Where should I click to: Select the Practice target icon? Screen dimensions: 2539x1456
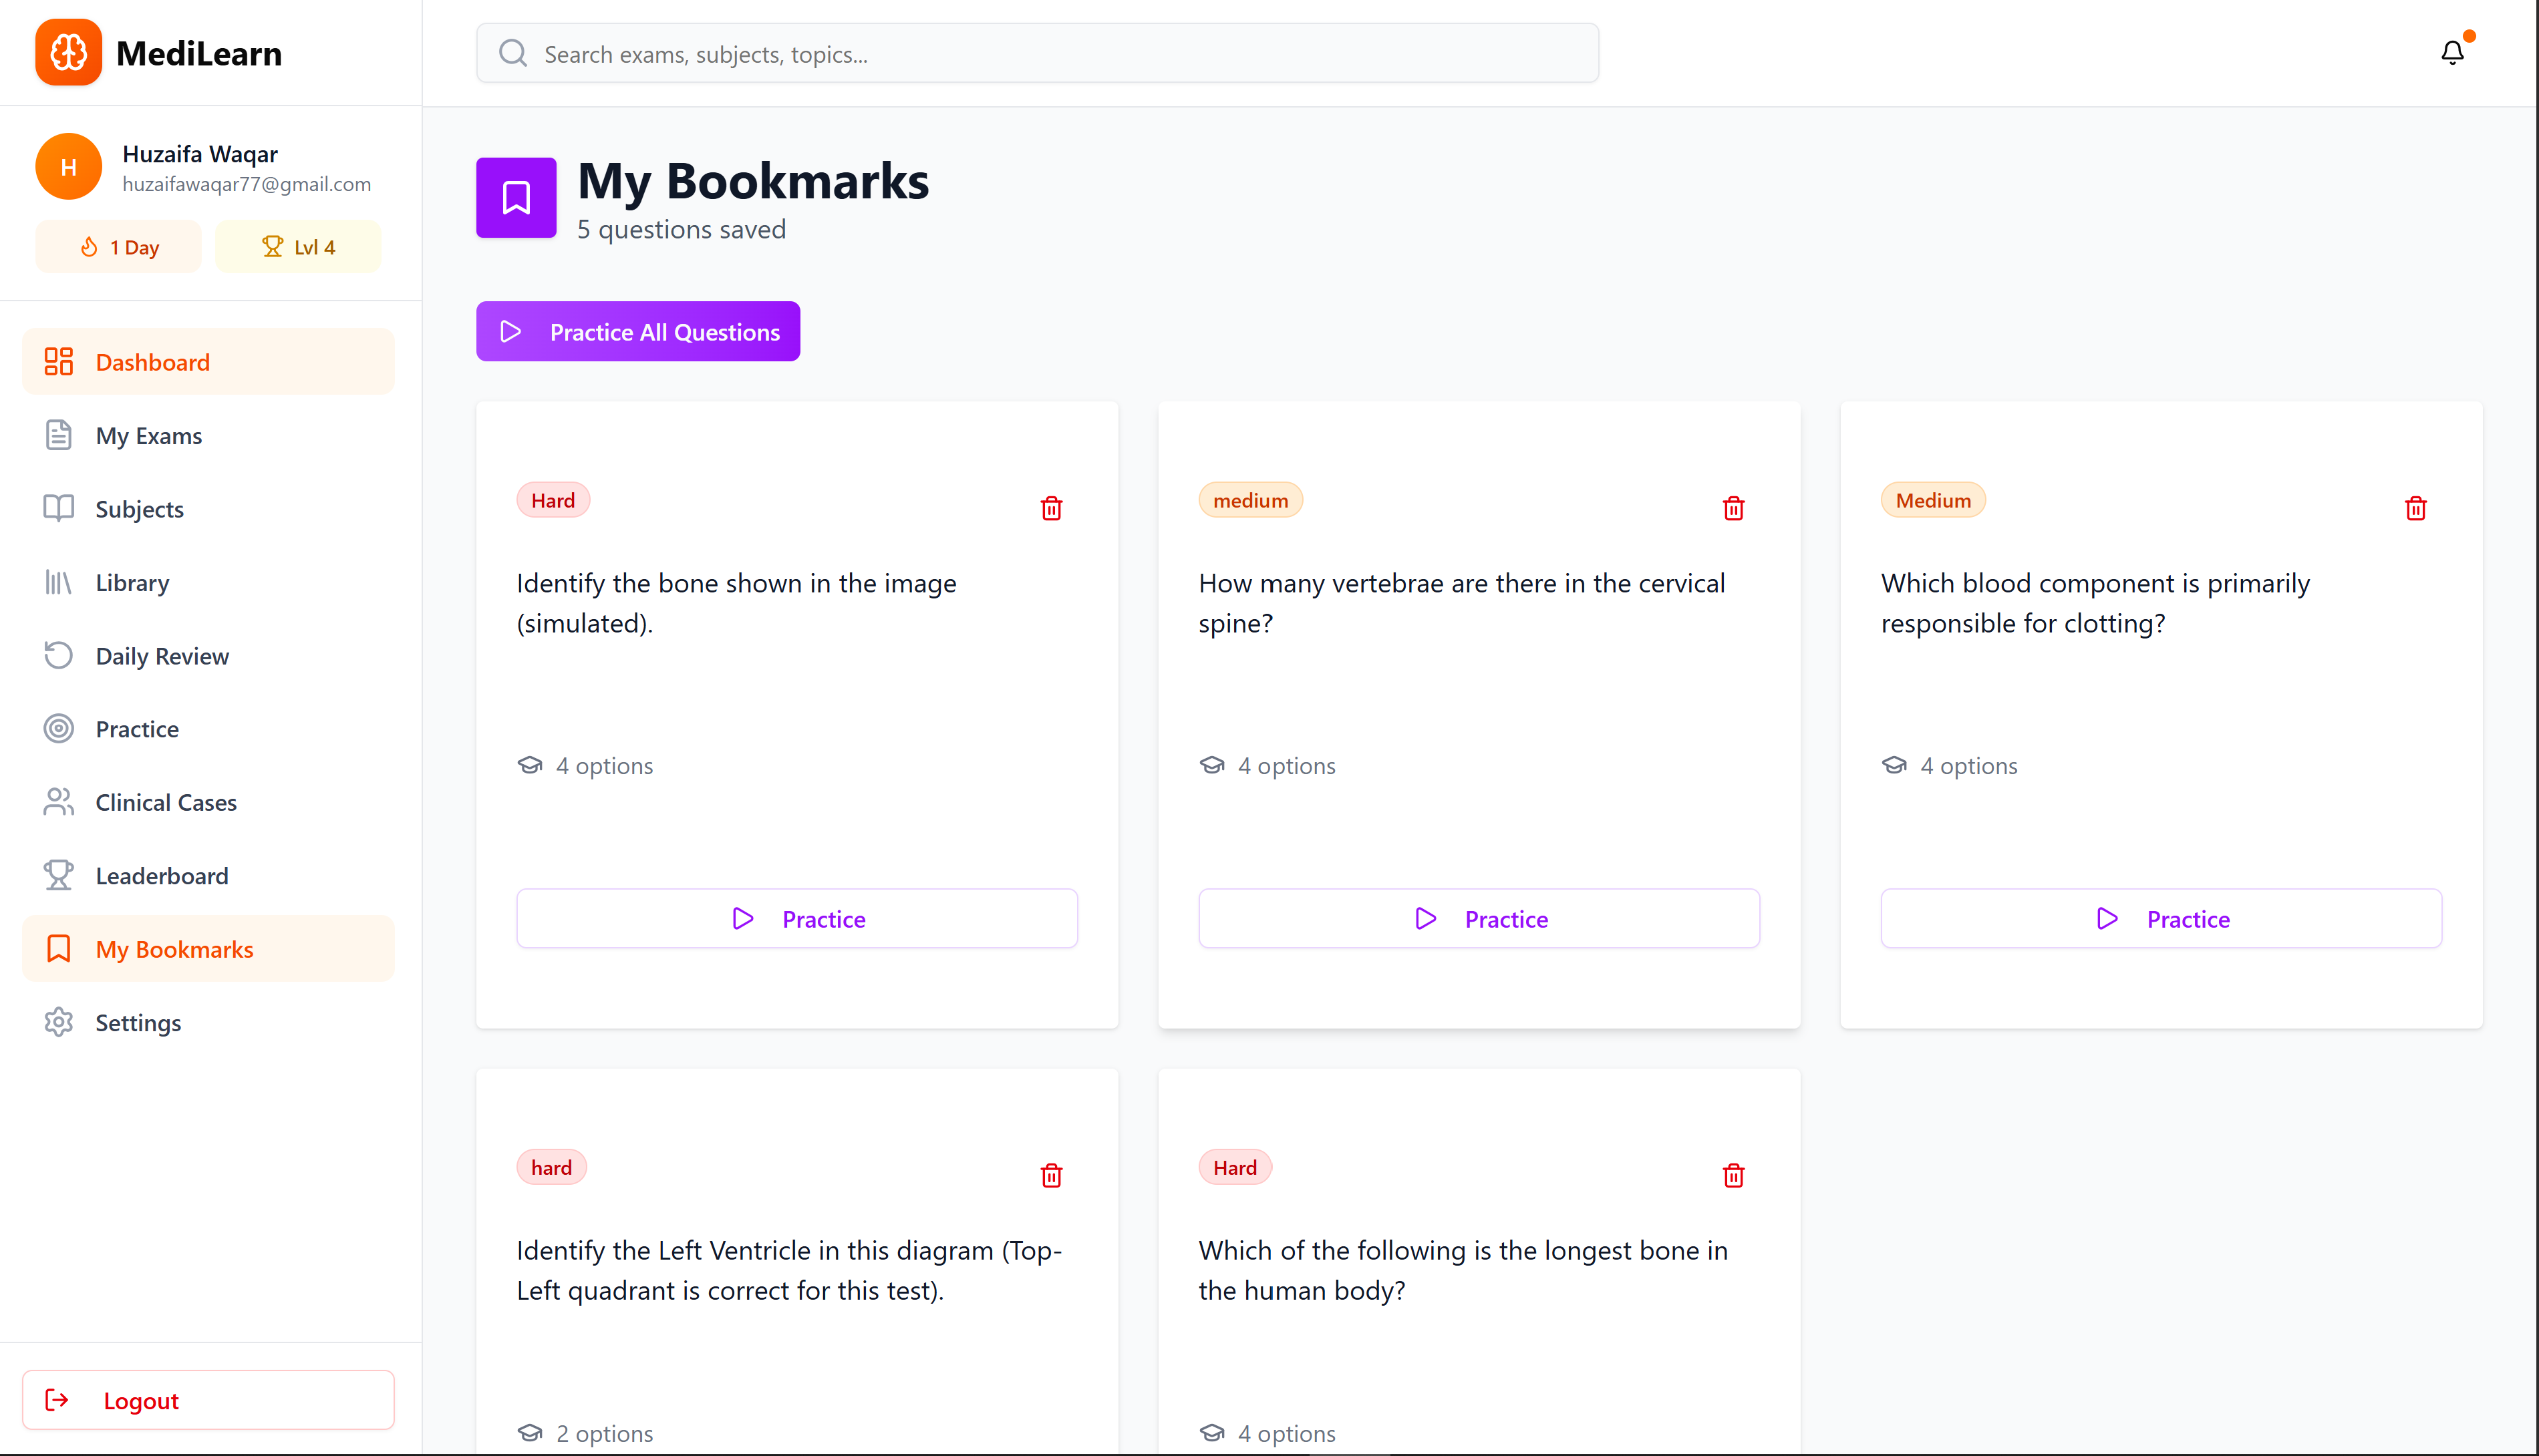(59, 728)
